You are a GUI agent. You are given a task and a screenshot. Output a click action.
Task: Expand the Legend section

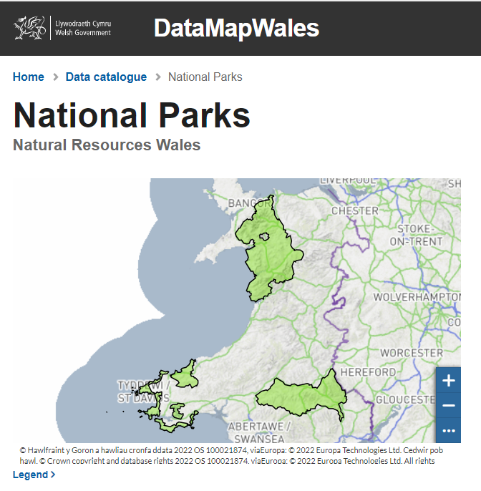(34, 475)
